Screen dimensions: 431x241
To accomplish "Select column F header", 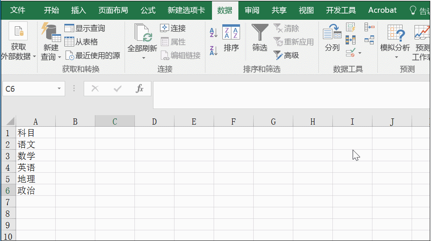I will (233, 121).
